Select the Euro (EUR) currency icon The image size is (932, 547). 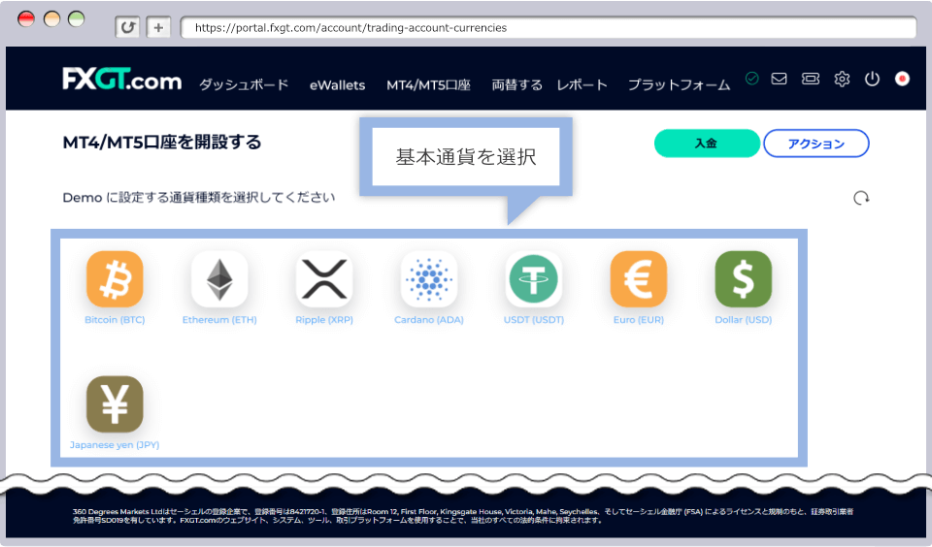tap(639, 279)
